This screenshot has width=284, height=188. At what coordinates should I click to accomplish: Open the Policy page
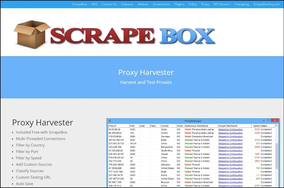pyautogui.click(x=193, y=4)
